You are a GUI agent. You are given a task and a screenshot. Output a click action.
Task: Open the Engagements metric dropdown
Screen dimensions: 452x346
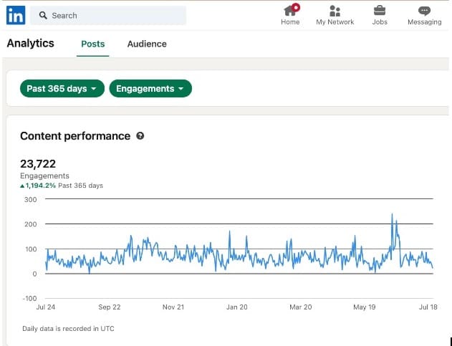pos(150,89)
